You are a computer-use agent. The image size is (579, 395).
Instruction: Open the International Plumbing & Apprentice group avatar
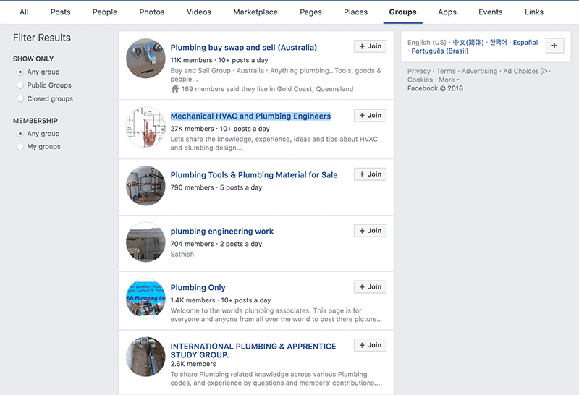[x=146, y=357]
